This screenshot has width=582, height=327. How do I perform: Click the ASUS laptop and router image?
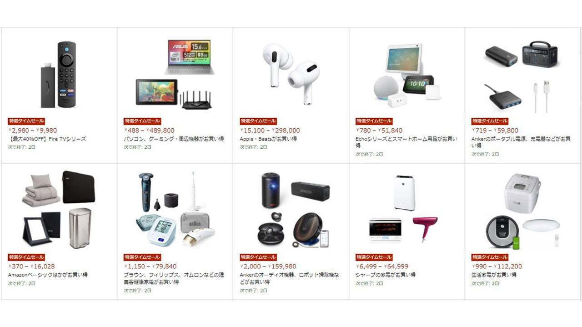(175, 74)
